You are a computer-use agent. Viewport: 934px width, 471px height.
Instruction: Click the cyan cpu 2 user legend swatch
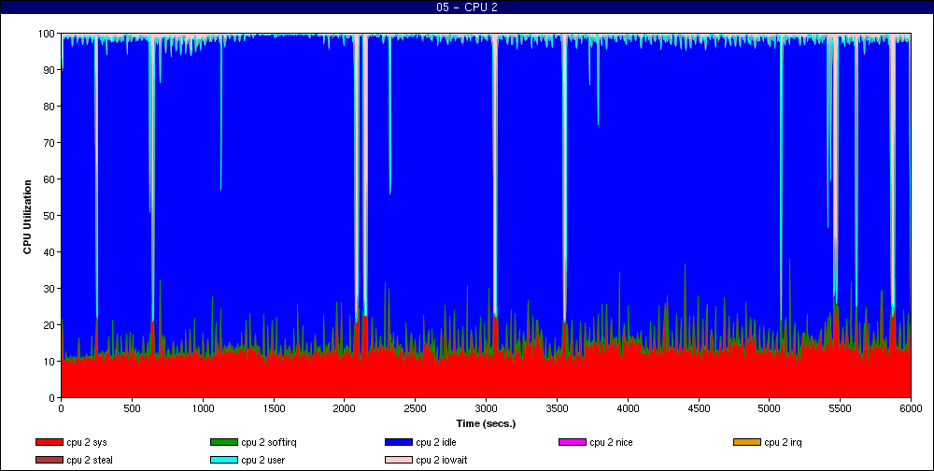click(223, 461)
